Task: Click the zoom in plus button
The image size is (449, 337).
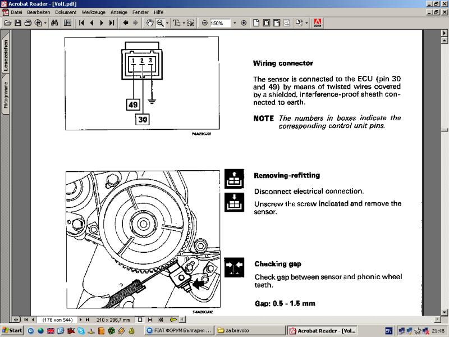Action: coord(244,23)
